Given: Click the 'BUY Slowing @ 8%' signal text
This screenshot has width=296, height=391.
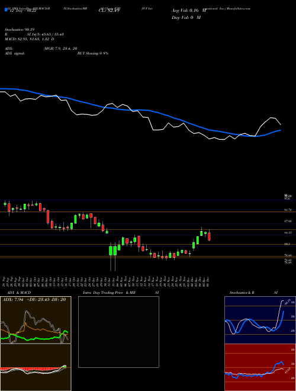Looking at the screenshot, I should tap(93, 53).
